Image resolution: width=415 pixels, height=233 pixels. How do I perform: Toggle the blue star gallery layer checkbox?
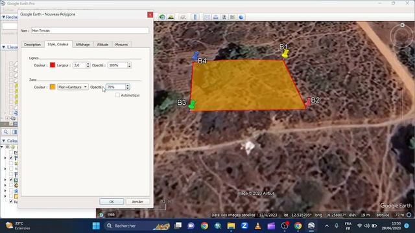coord(11,190)
